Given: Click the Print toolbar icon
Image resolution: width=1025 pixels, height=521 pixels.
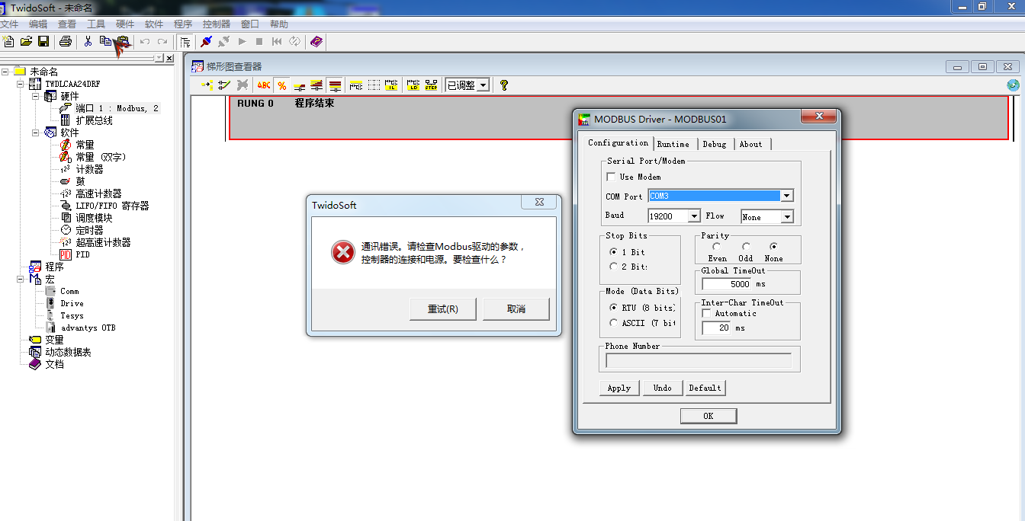Looking at the screenshot, I should [x=66, y=41].
